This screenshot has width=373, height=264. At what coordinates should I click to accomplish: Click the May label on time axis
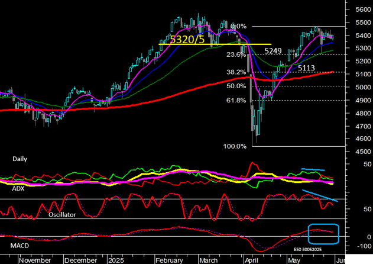coord(294,260)
